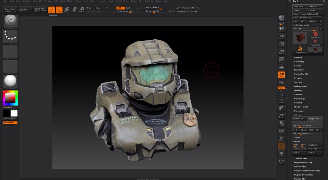This screenshot has height=180, width=328.
Task: Open the Quick Sketch tool
Action: (40, 10)
